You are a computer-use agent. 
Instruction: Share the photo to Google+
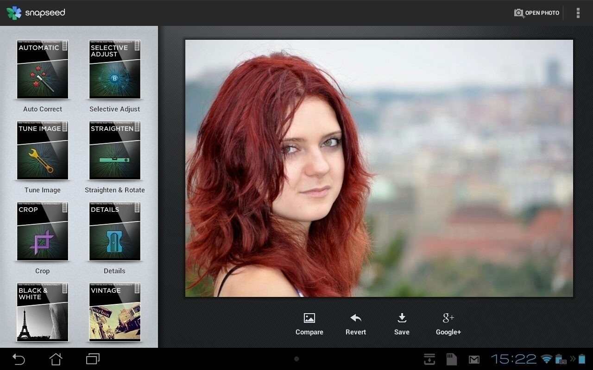point(448,324)
